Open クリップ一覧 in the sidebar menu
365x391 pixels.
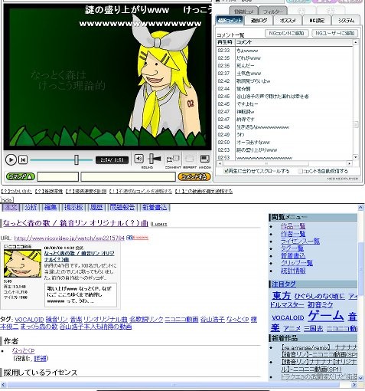pyautogui.click(x=297, y=263)
